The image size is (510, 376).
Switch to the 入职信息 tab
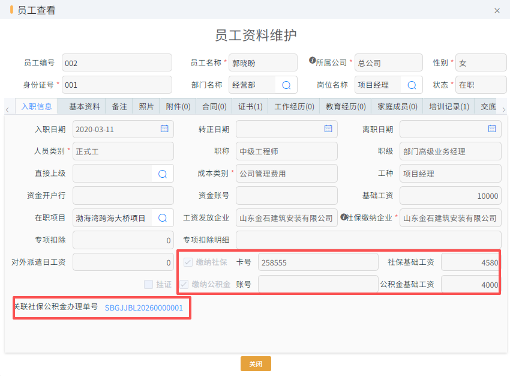point(37,106)
